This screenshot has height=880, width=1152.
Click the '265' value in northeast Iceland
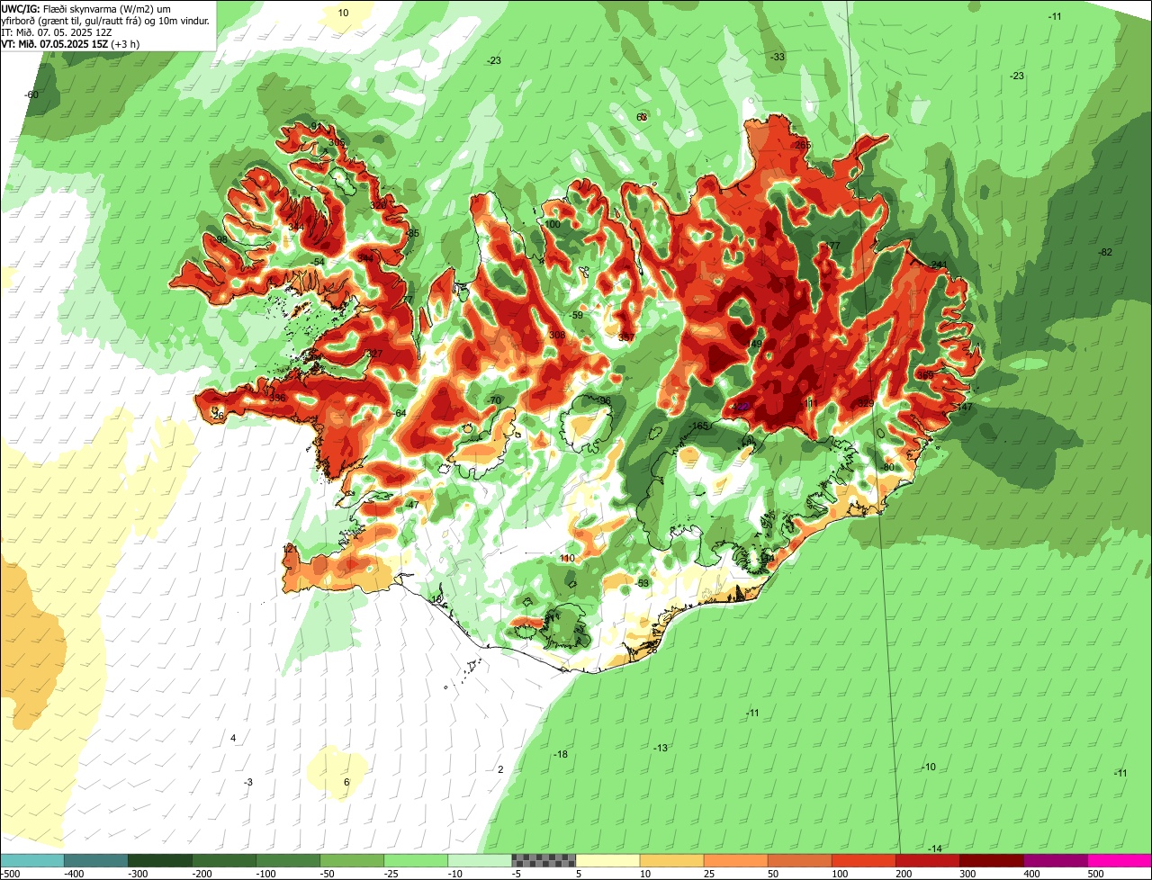pos(804,146)
